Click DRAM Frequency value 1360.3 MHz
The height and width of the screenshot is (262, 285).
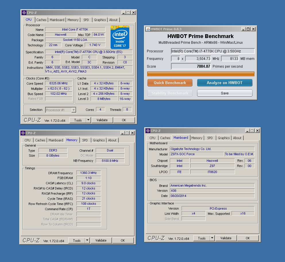point(88,173)
